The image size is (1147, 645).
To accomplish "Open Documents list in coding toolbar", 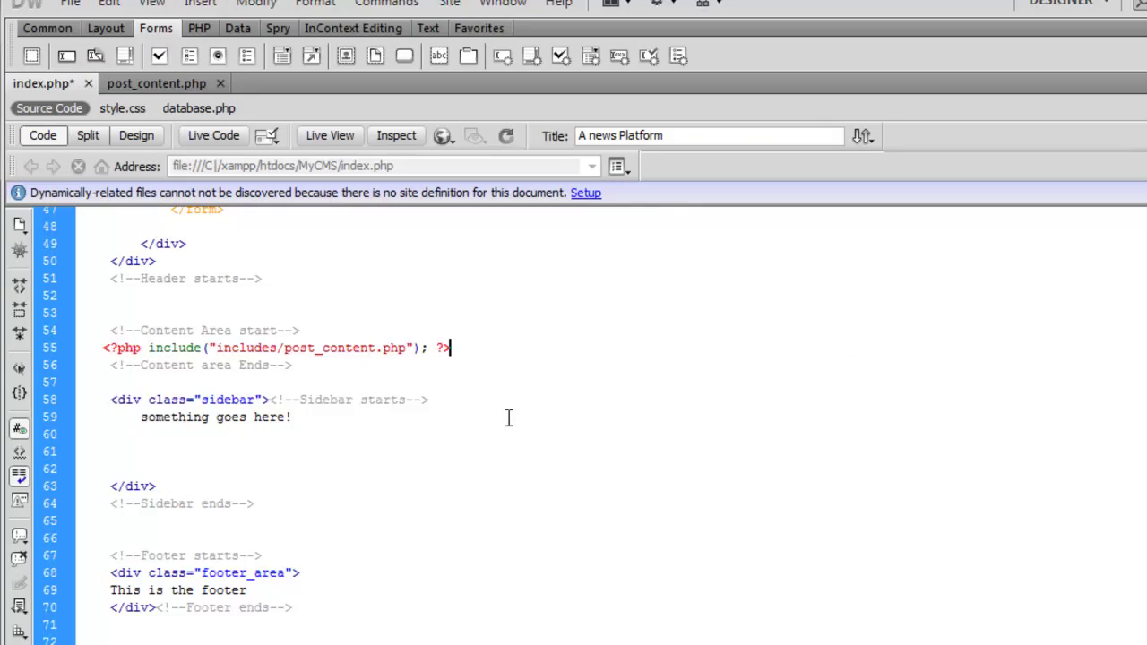I will (20, 225).
